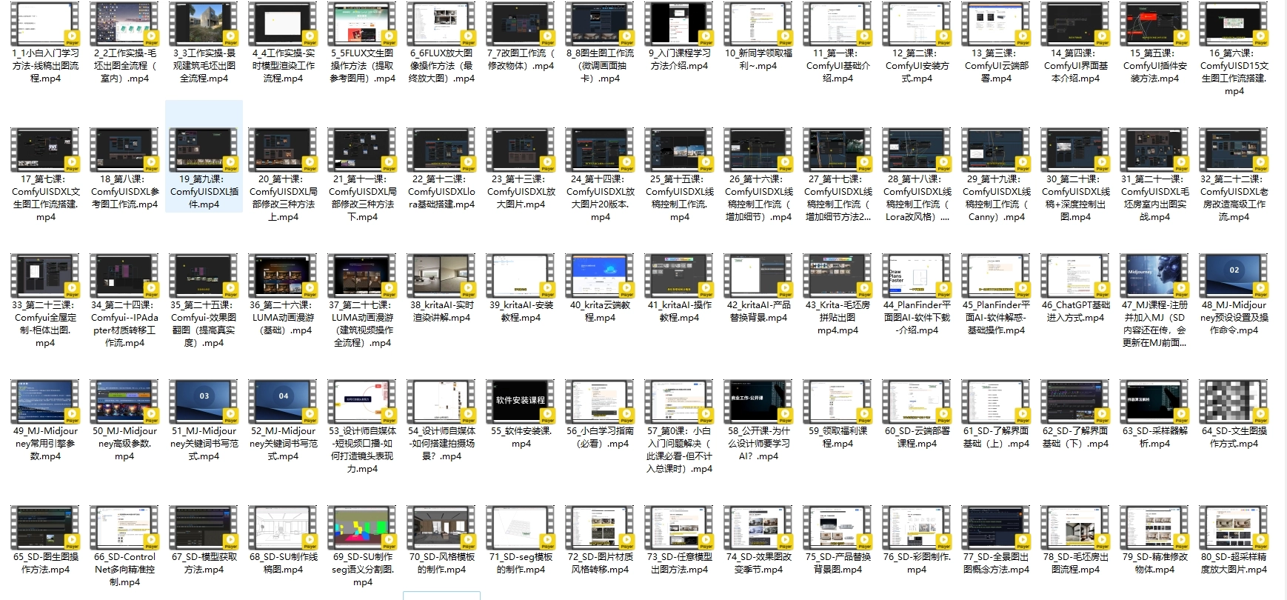Viewport: 1287px width, 600px height.
Task: Select the 35_第二十五课 效果图翻图 video icon
Action: click(204, 276)
